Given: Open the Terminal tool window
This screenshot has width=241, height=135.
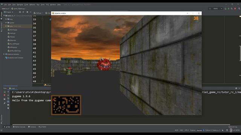Looking at the screenshot, I should [32, 127].
